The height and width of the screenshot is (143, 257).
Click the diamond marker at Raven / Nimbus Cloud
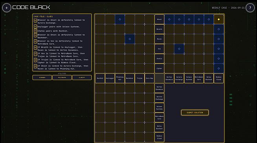(218, 39)
